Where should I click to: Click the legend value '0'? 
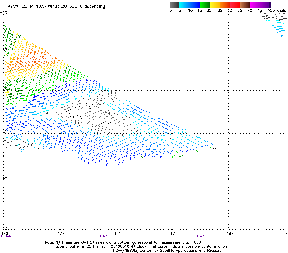(x=170, y=11)
